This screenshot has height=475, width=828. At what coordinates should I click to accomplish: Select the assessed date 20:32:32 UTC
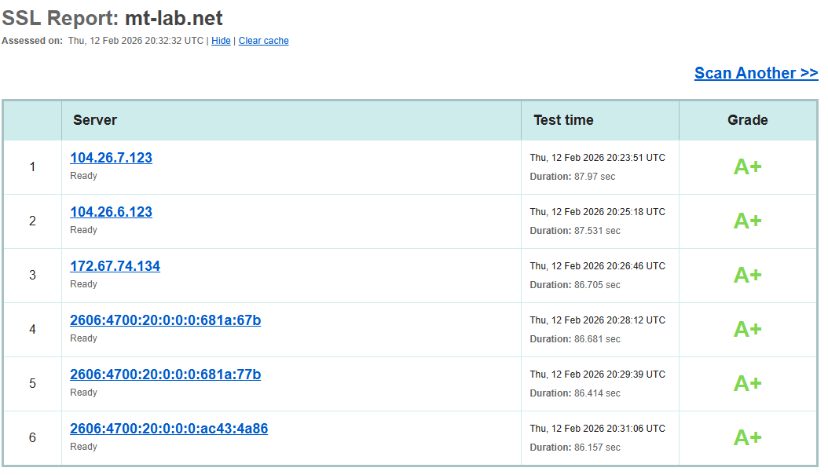(136, 41)
